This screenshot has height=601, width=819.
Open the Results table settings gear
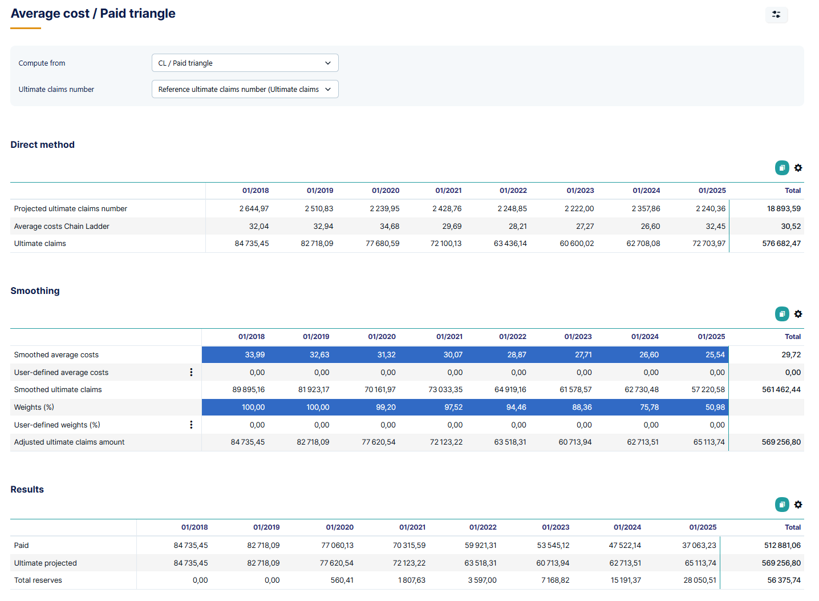798,504
